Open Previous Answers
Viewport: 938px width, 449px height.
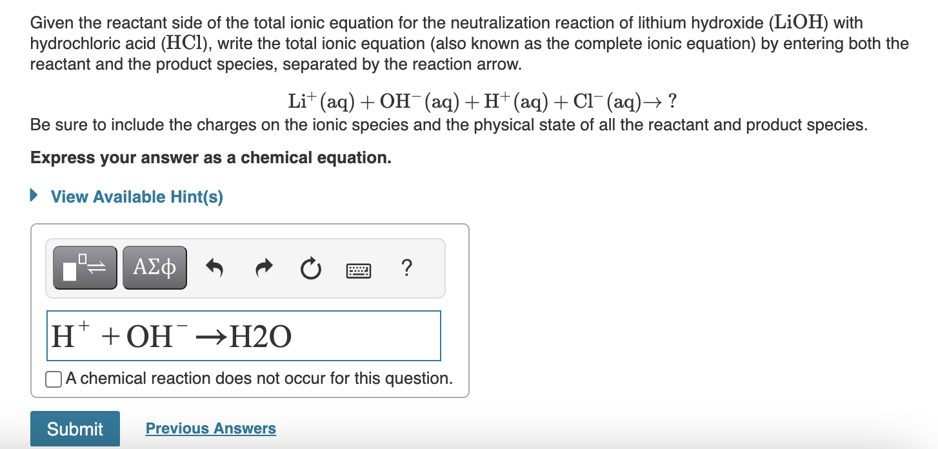point(210,428)
